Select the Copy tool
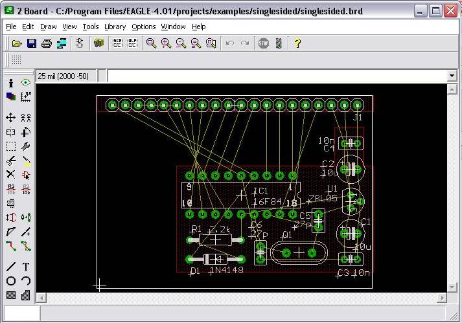This screenshot has height=323, width=462. [x=26, y=118]
